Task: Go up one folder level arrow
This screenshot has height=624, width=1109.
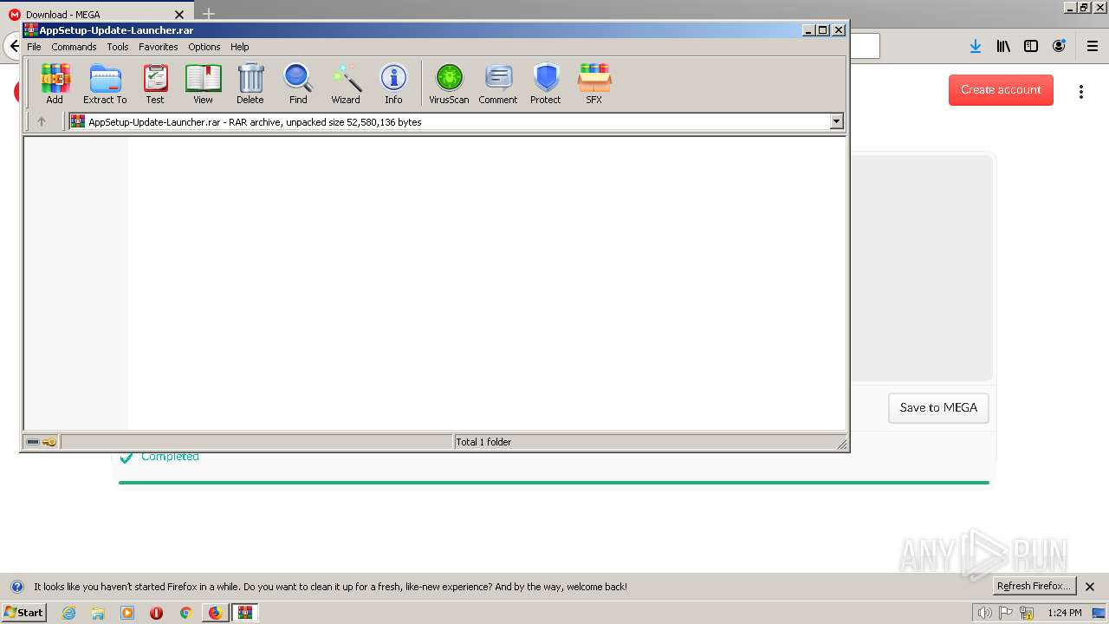Action: pyautogui.click(x=41, y=122)
